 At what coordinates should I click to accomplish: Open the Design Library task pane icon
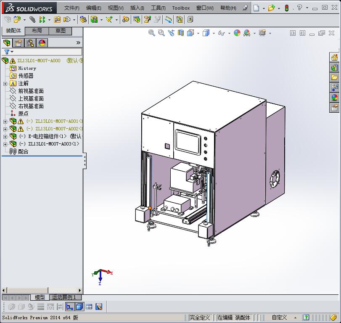(x=334, y=67)
